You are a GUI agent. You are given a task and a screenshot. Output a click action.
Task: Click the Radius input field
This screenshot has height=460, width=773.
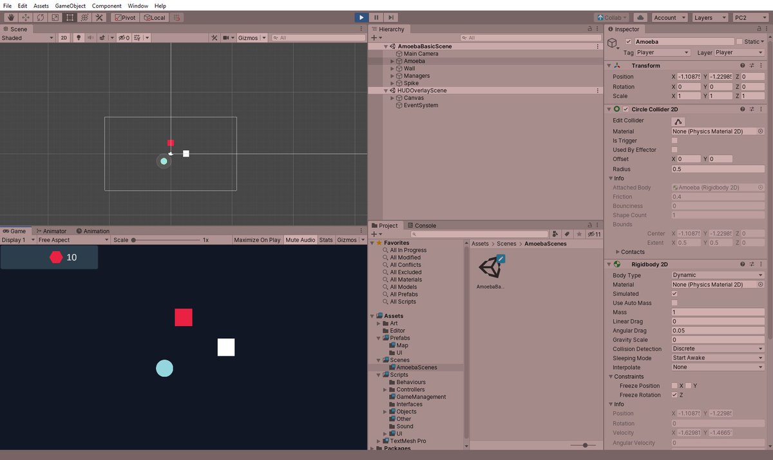pos(718,169)
